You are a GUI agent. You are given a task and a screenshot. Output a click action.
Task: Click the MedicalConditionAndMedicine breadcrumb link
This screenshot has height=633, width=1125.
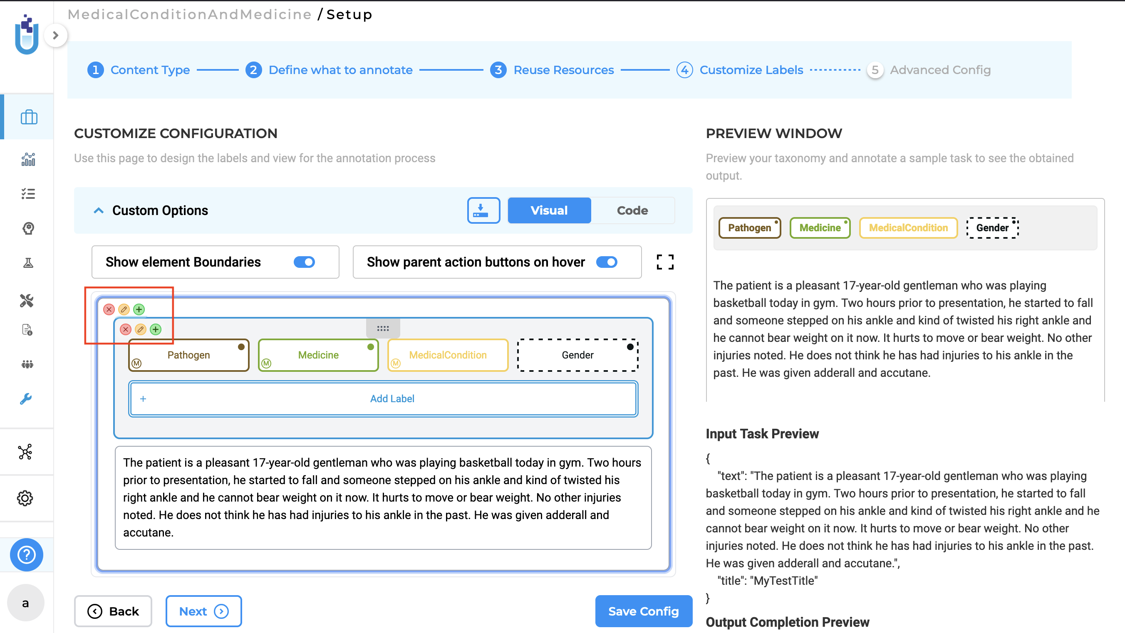click(190, 14)
